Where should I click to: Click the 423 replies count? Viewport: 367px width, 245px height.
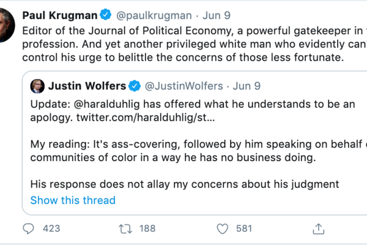click(51, 228)
